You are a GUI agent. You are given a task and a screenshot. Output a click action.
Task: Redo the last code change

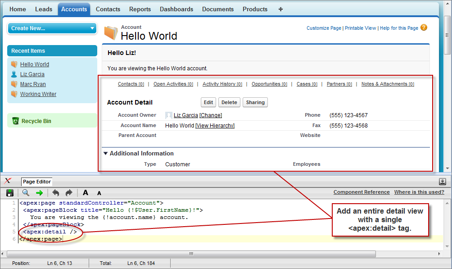tap(68, 193)
